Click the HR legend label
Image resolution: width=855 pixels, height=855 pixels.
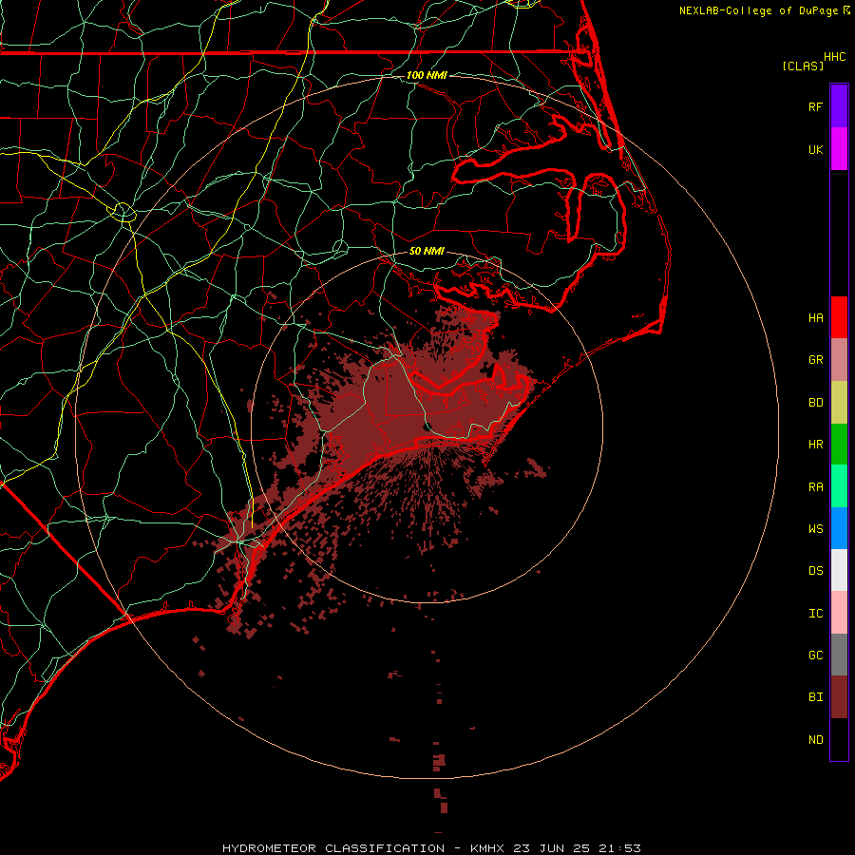coord(815,445)
